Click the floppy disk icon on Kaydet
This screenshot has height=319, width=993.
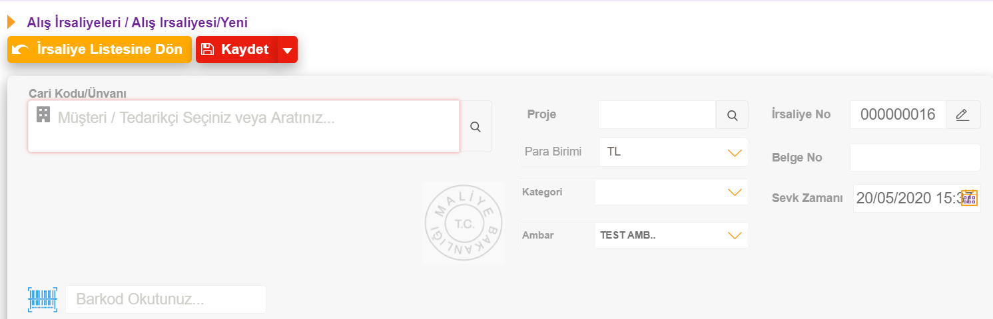point(207,49)
